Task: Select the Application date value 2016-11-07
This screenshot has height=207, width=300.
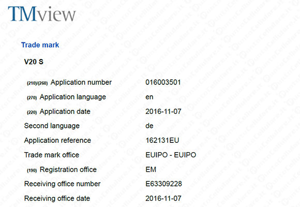Action: click(x=163, y=111)
